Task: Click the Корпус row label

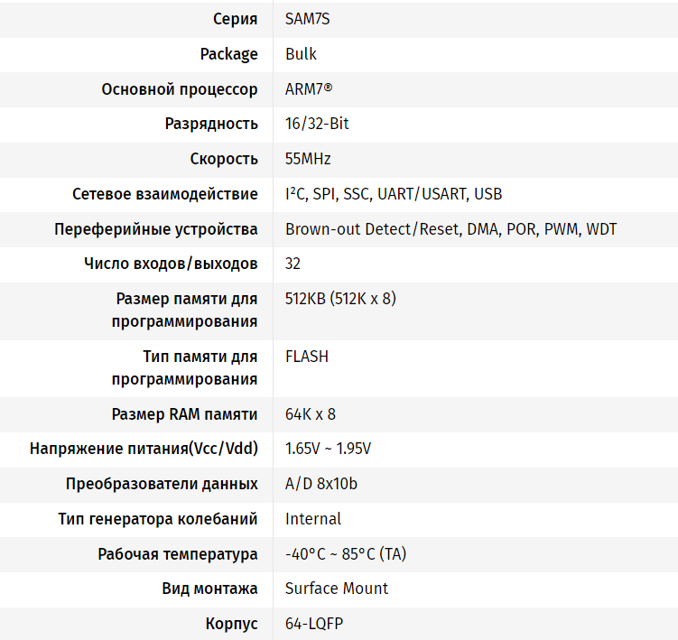Action: click(x=232, y=624)
